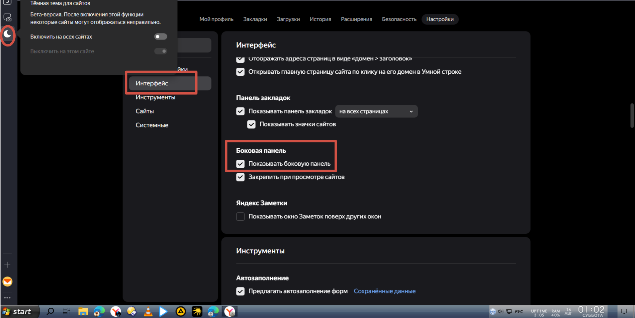This screenshot has height=318, width=635.
Task: Click the screenshot camera icon in sidebar
Action: pos(7,18)
